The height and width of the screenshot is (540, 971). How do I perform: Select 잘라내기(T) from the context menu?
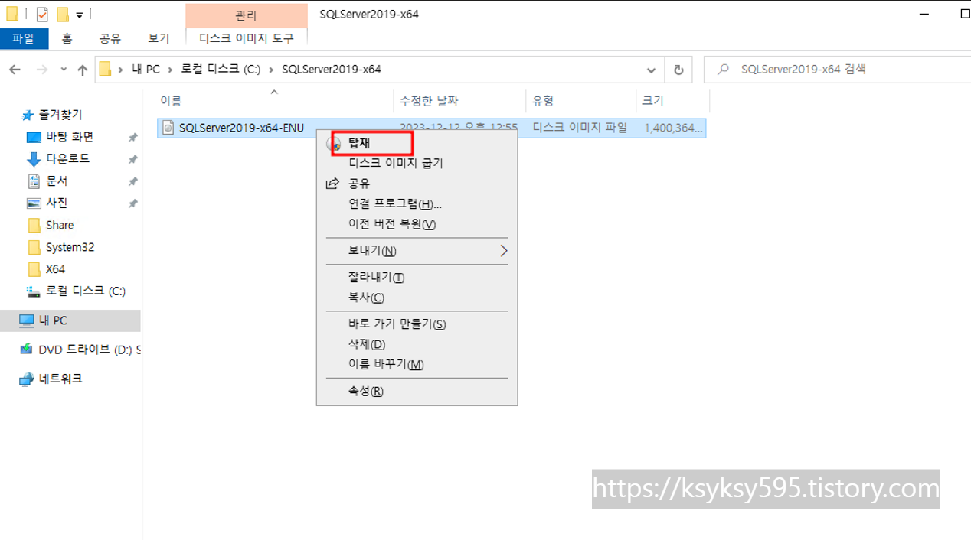417,278
